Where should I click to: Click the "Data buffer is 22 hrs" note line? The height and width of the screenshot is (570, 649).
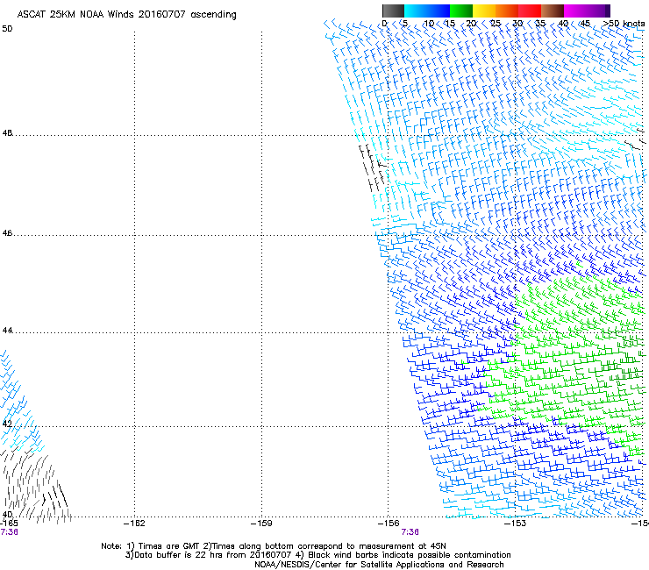tap(317, 555)
